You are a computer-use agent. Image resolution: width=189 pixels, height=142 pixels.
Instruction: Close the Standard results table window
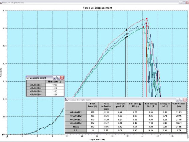(x=185, y=100)
